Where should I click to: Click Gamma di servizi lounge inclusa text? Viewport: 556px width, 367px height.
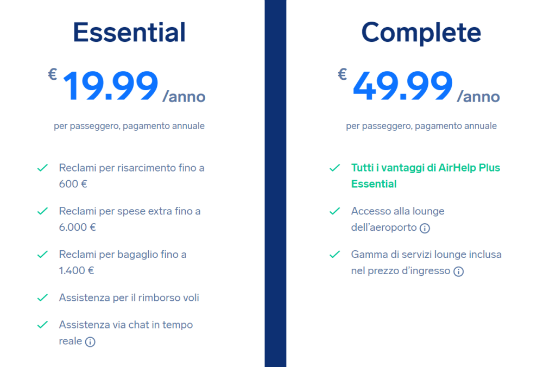(426, 255)
